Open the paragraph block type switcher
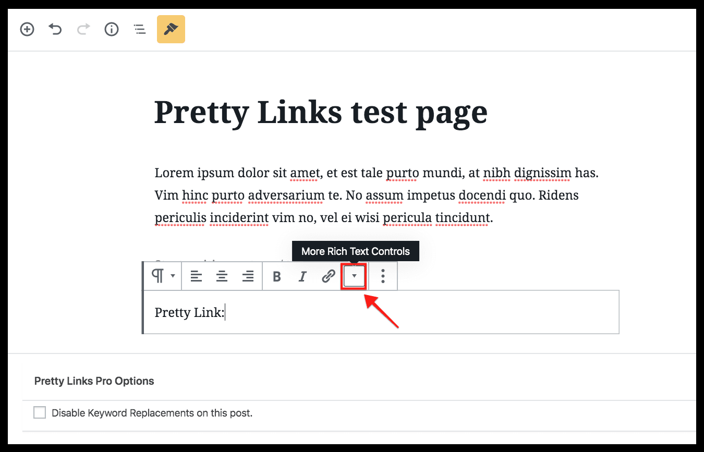The image size is (704, 452). 163,276
